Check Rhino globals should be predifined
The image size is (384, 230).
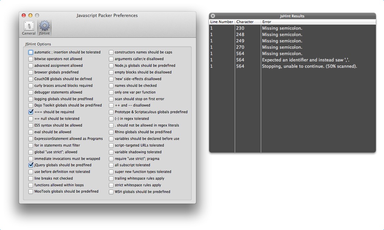[111, 132]
